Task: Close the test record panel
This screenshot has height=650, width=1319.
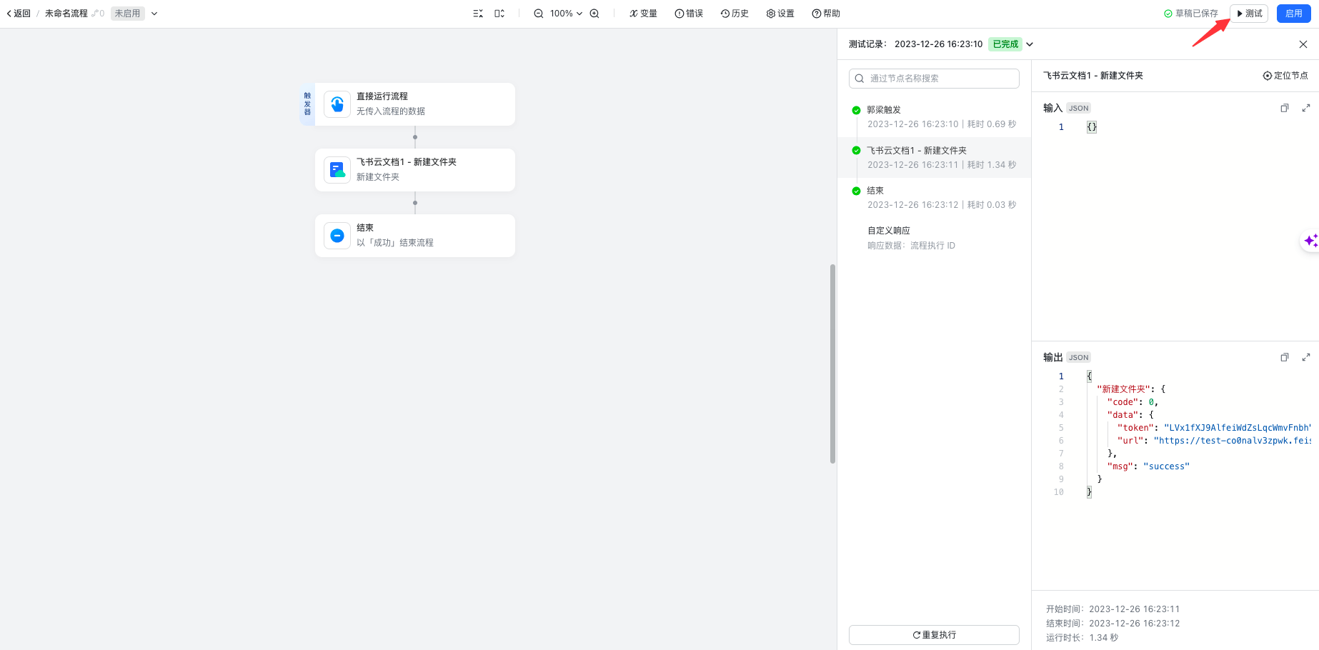Action: point(1303,44)
